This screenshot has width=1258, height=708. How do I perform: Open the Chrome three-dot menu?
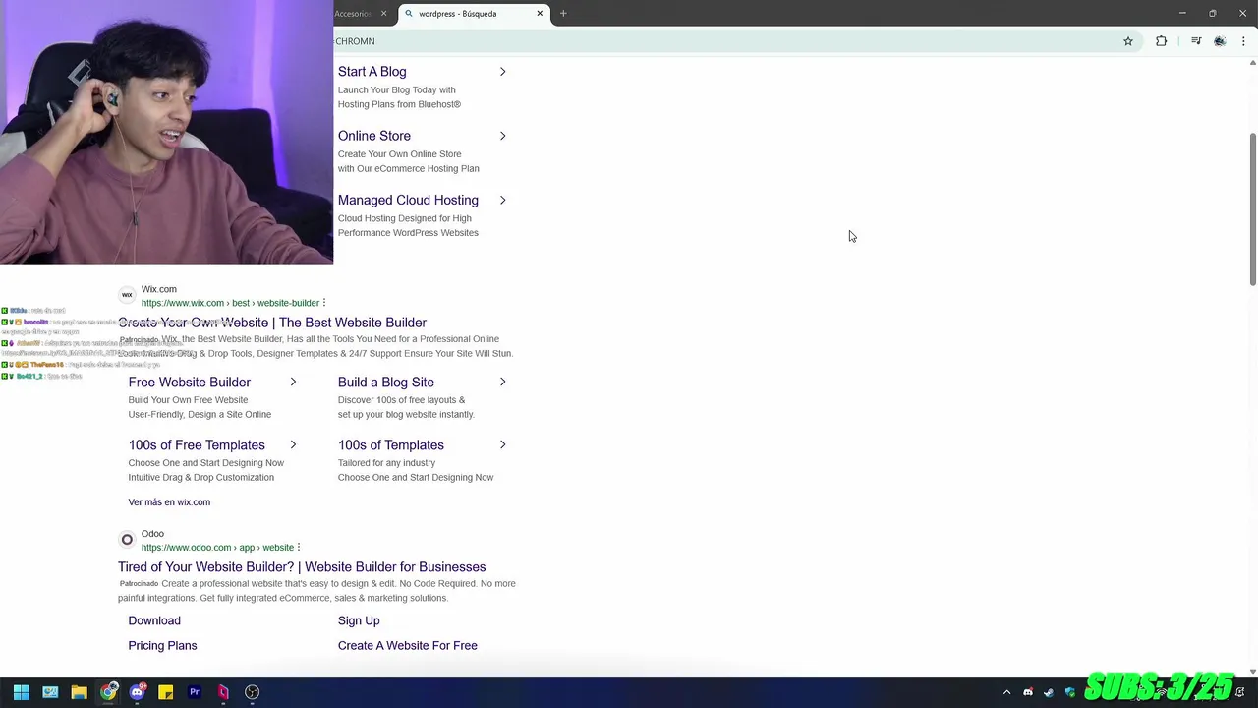(1243, 41)
